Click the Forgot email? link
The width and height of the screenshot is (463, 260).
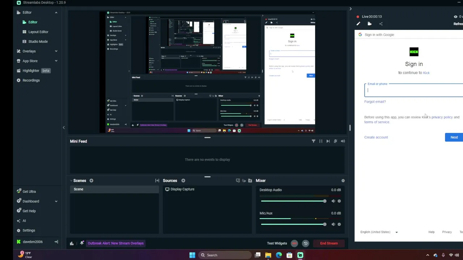coord(375,101)
